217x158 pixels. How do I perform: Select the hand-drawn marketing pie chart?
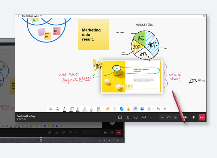(145, 45)
